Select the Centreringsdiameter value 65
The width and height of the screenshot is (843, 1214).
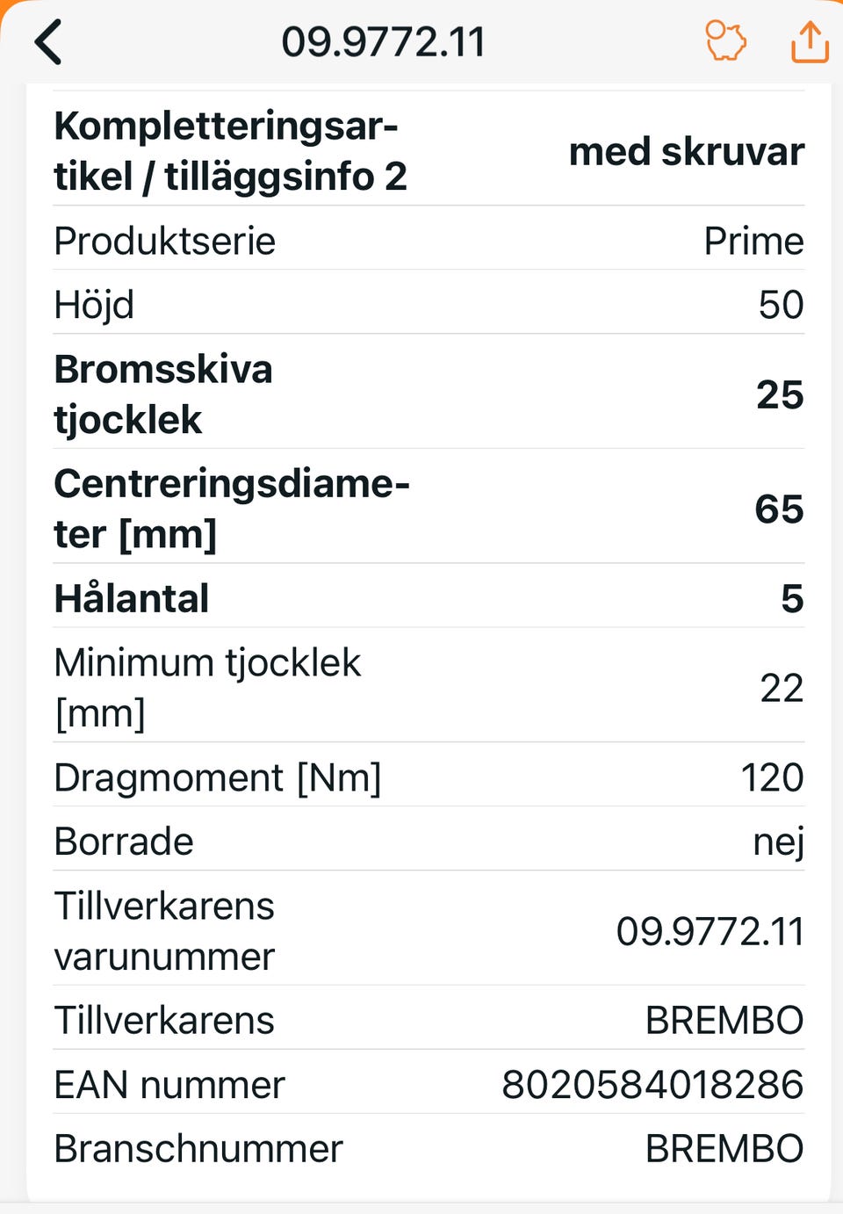779,509
